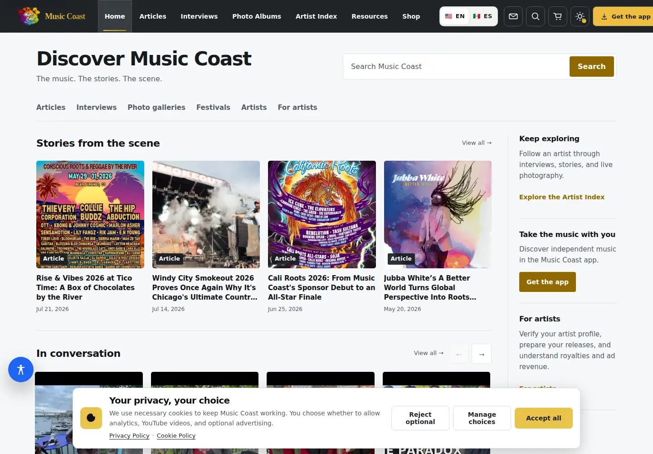Screen dimensions: 653x454
Task: Open the mail envelope icon in header
Action: (x=513, y=16)
